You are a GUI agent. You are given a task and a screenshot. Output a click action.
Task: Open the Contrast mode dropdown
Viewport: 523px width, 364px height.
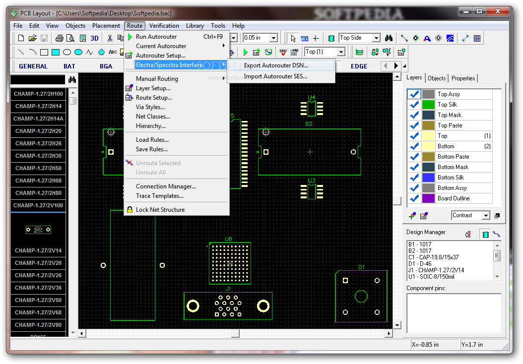tap(486, 216)
